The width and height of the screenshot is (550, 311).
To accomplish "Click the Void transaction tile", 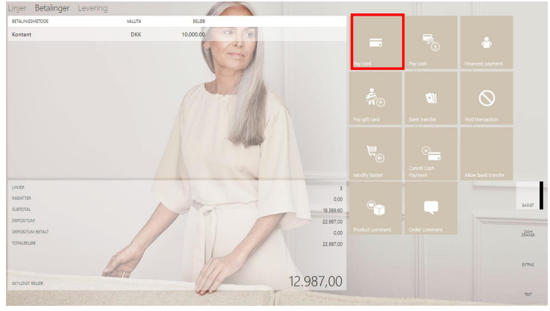I will point(485,98).
